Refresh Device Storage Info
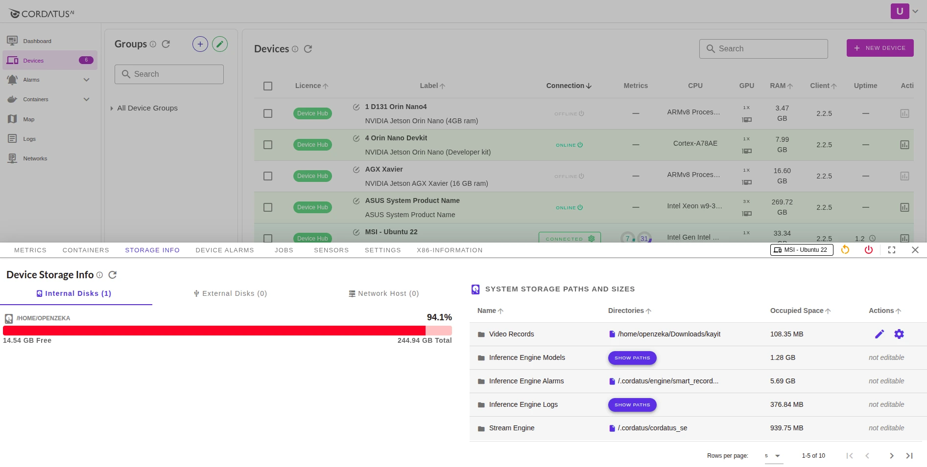This screenshot has width=927, height=467. coord(113,275)
